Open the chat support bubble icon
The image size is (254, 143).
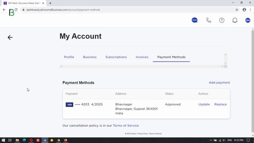(x=194, y=20)
